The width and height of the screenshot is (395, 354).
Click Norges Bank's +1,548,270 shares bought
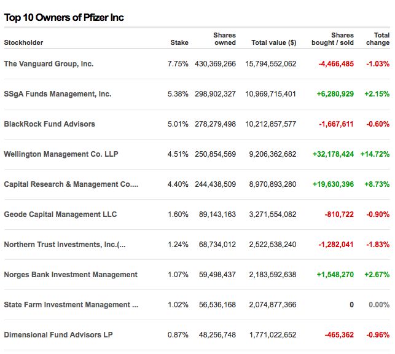click(x=335, y=275)
